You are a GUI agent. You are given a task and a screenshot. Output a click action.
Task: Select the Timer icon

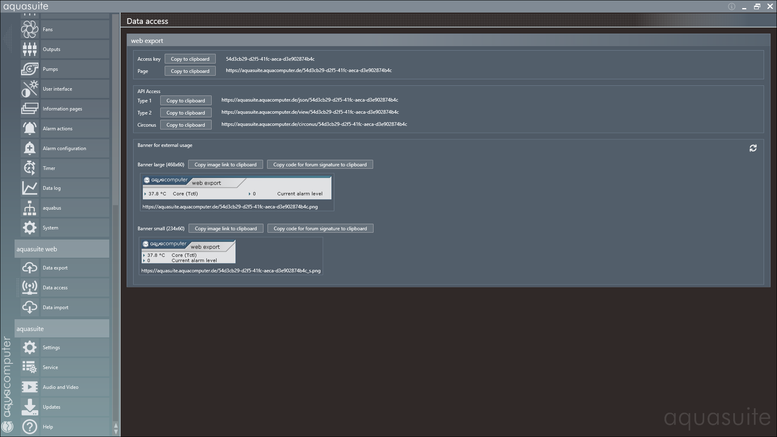tap(30, 168)
